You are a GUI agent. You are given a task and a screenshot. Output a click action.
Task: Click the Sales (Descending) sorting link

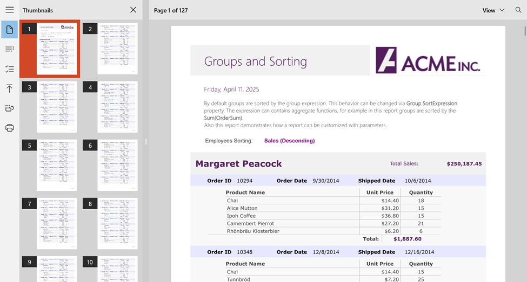[289, 141]
